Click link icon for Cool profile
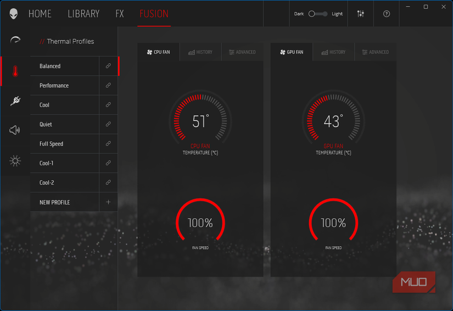The image size is (453, 311). (x=108, y=104)
